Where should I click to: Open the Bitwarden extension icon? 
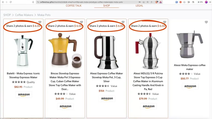tap(177, 2)
